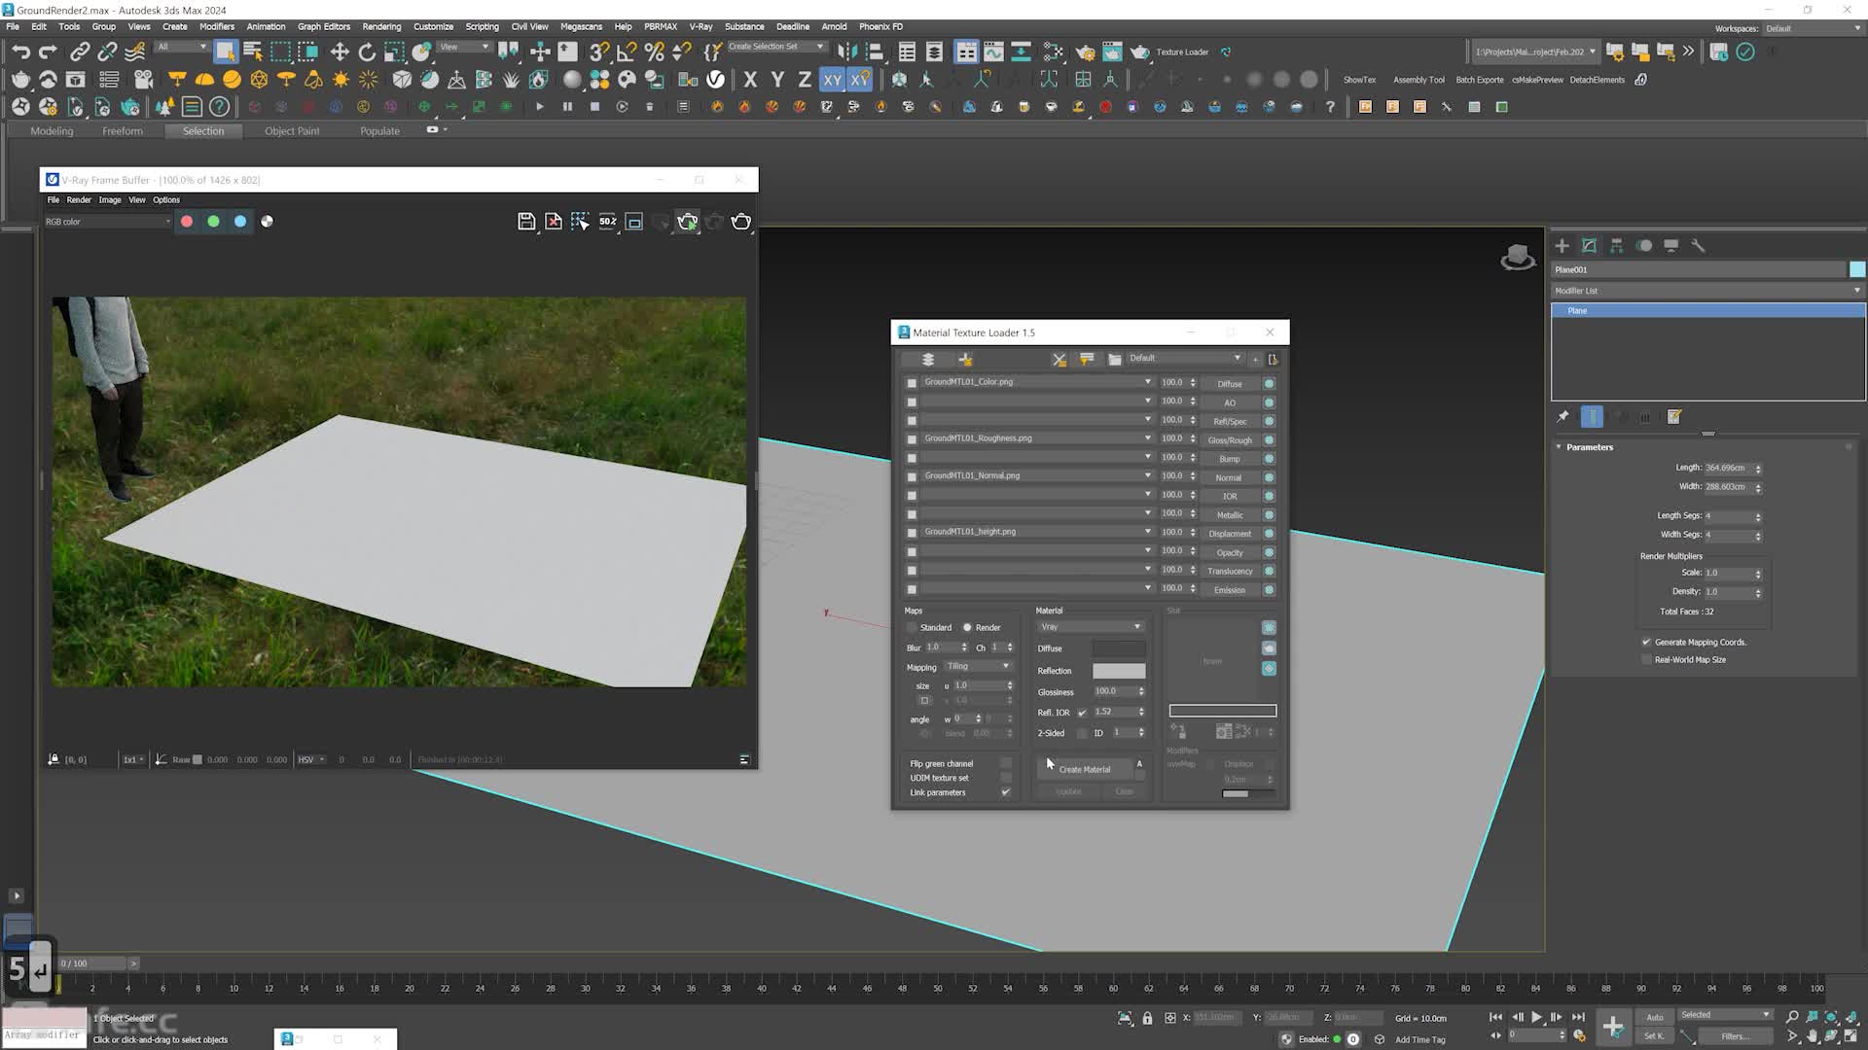Viewport: 1868px width, 1050px height.
Task: Clear image in V-Ray Frame Buffer
Action: pyautogui.click(x=554, y=222)
